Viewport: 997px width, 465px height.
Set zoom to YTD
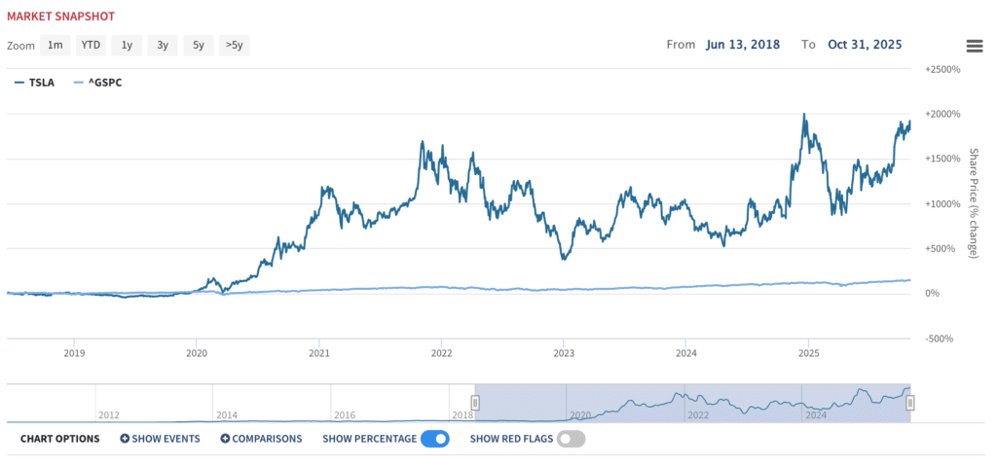[92, 45]
